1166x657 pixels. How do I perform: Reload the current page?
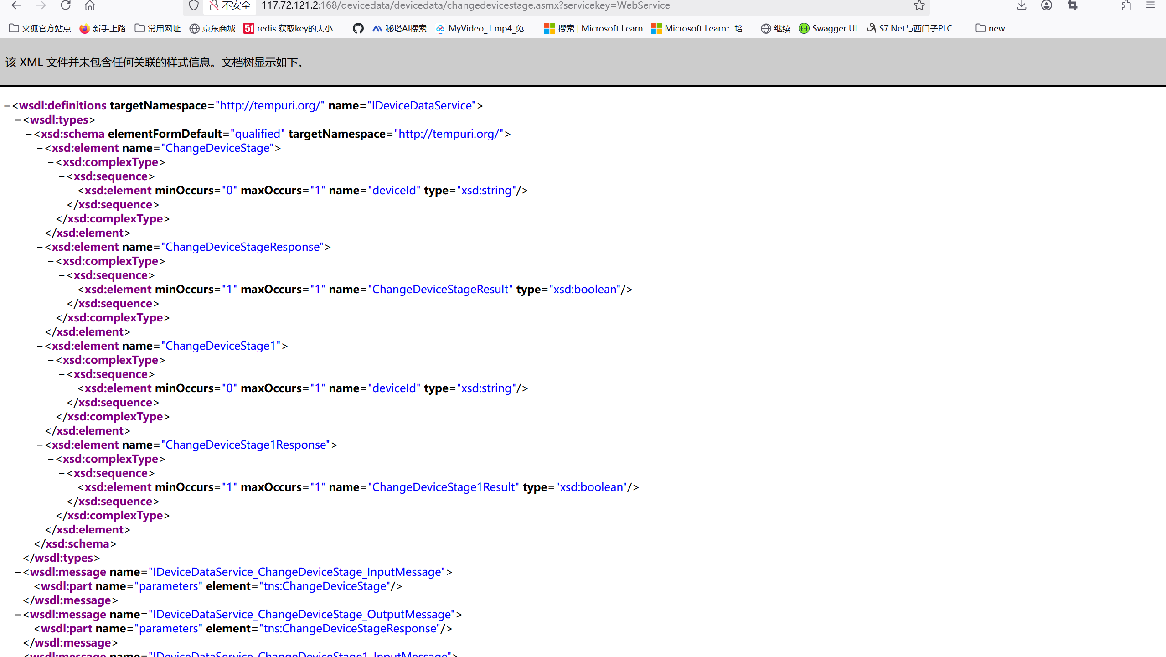[x=66, y=5]
